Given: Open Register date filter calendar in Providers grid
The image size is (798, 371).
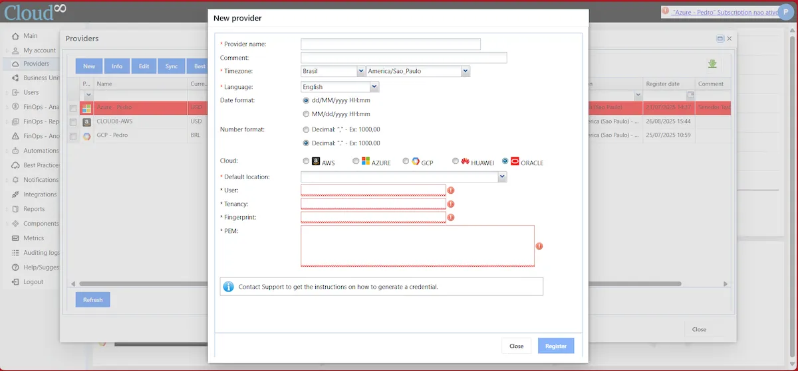Looking at the screenshot, I should coord(690,96).
